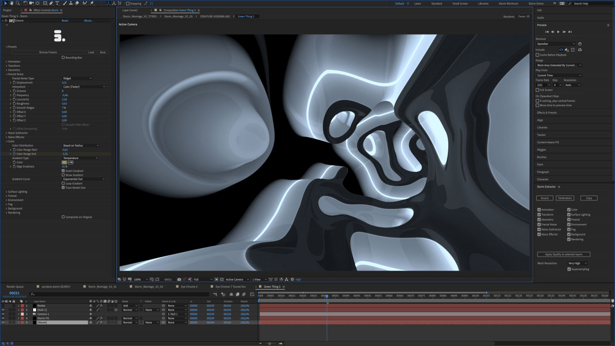
Task: Open the Graph Editor icon in timeline
Action: 252,294
